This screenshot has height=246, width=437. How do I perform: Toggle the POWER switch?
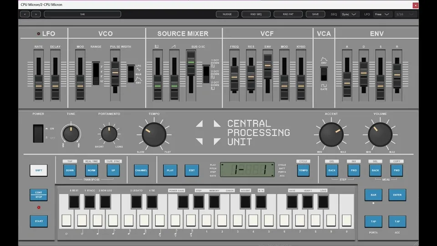pyautogui.click(x=38, y=133)
